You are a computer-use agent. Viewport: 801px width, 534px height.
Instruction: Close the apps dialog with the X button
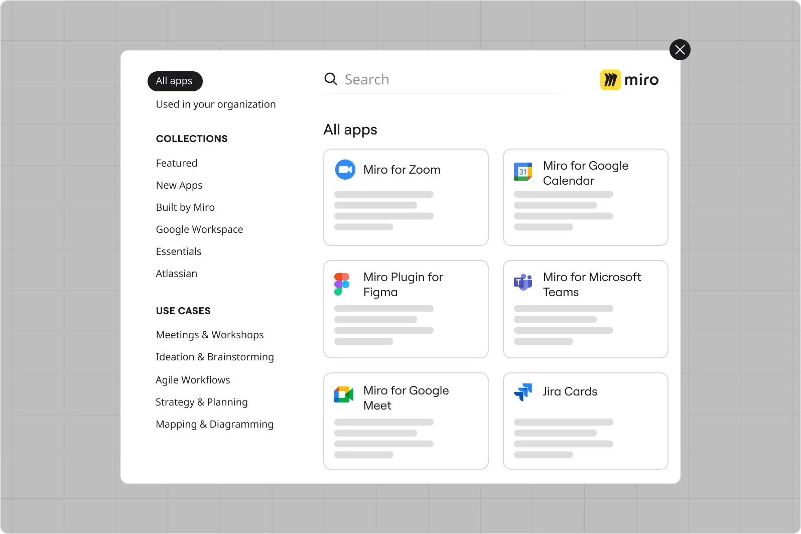pyautogui.click(x=680, y=50)
